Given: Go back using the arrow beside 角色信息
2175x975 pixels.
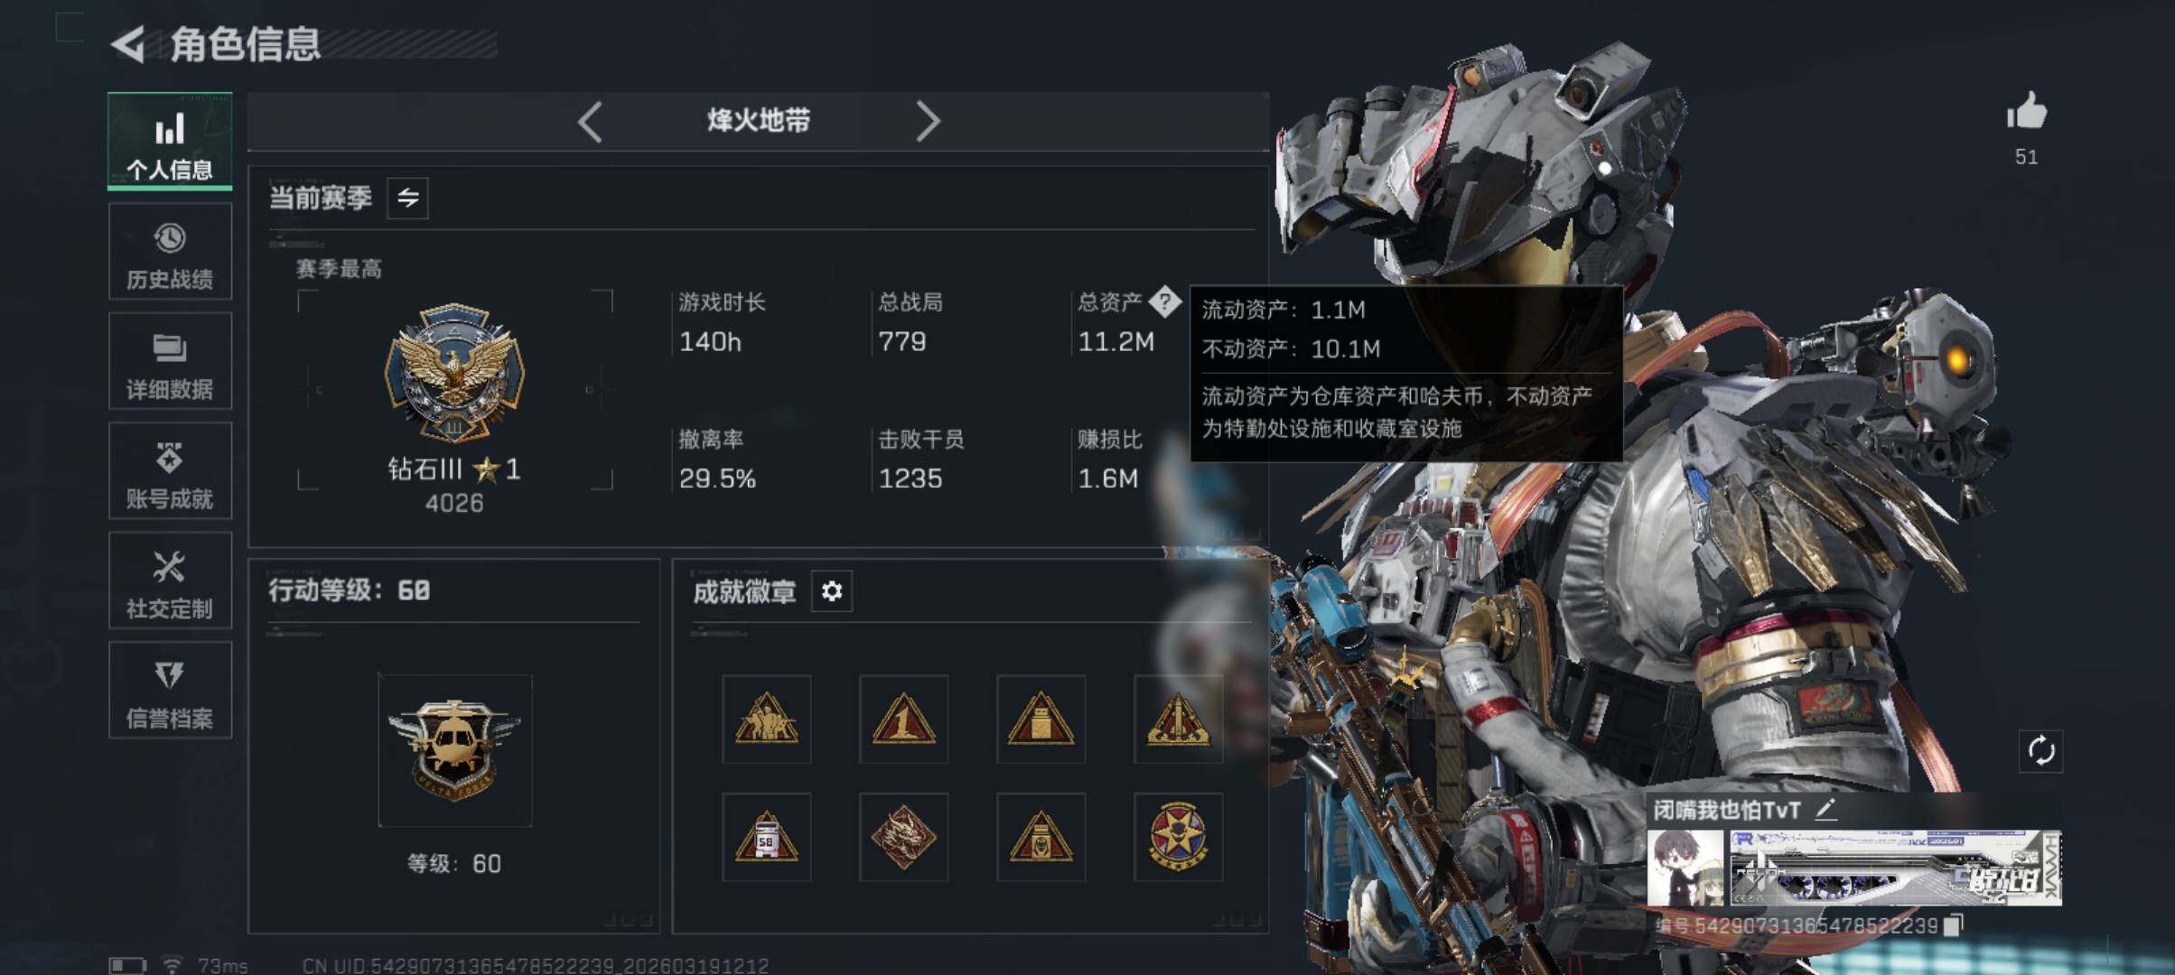Looking at the screenshot, I should (128, 44).
